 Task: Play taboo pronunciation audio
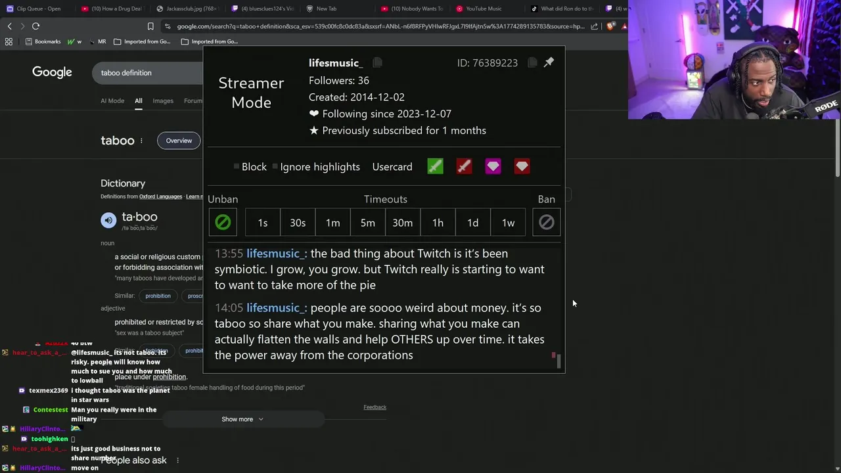(x=108, y=220)
